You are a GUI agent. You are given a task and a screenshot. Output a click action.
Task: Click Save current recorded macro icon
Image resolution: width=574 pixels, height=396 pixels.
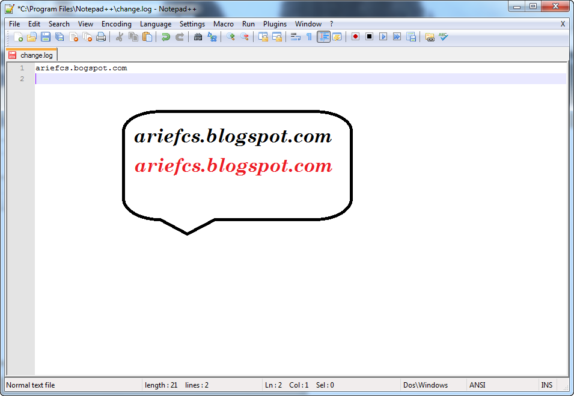[x=411, y=37]
